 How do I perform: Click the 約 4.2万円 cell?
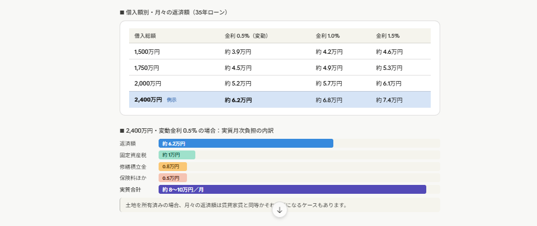click(329, 52)
